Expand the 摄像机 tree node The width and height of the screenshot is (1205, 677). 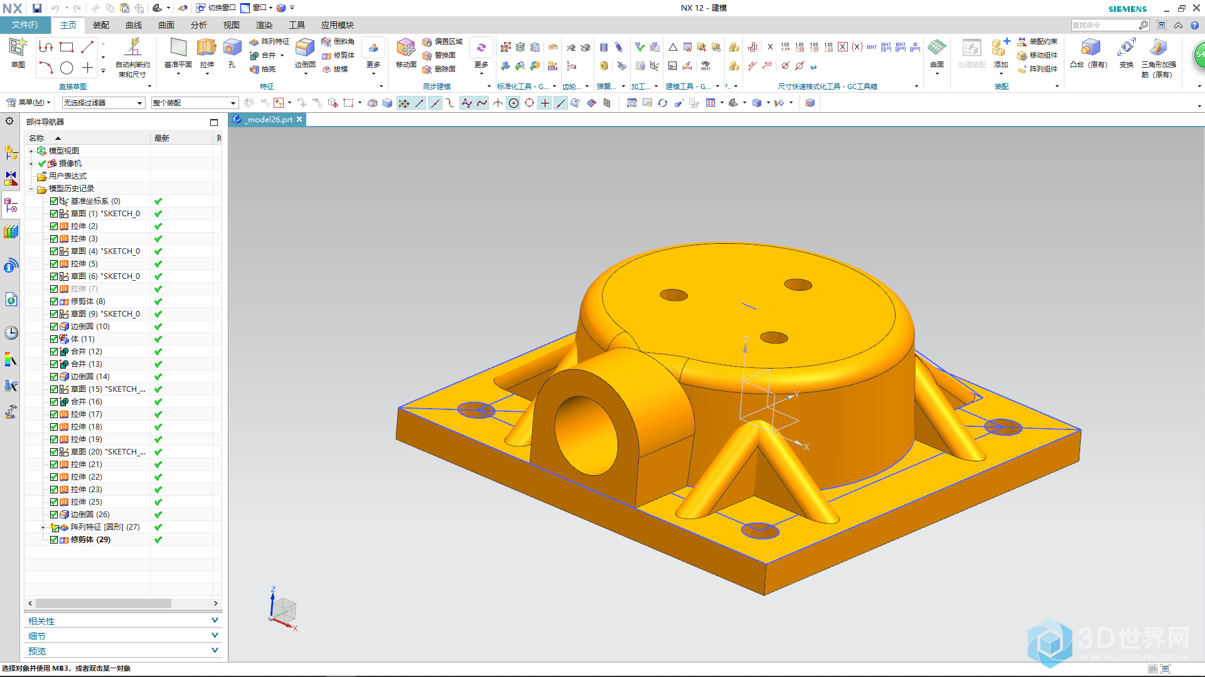coord(31,164)
